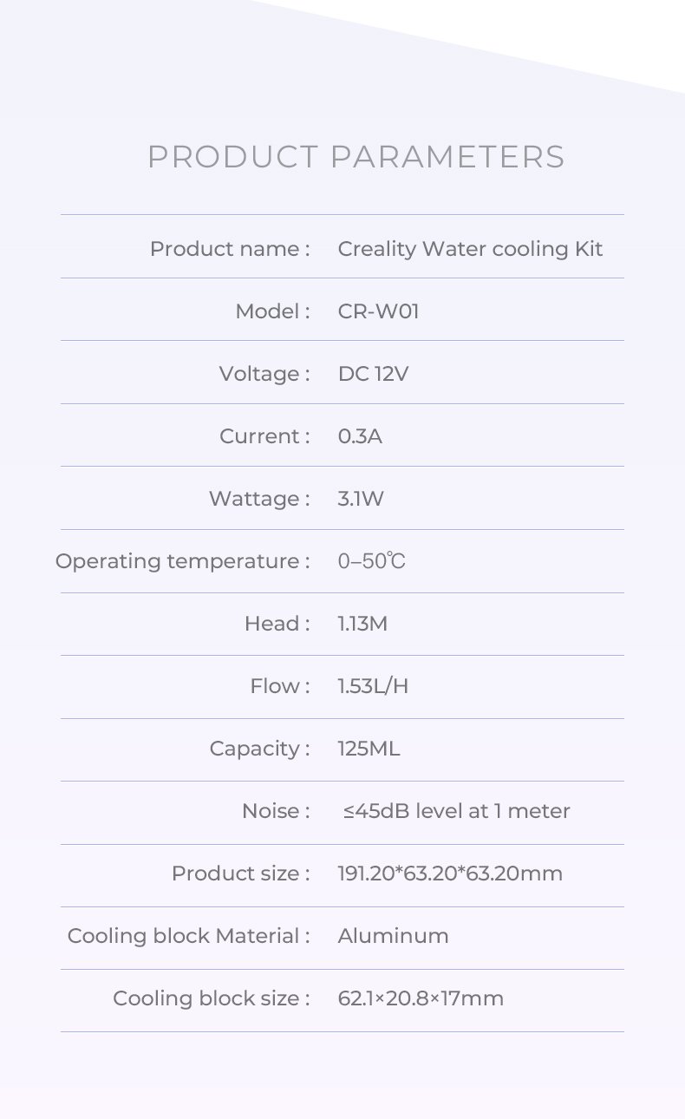Click the 1.53L/H flow value

tap(373, 686)
